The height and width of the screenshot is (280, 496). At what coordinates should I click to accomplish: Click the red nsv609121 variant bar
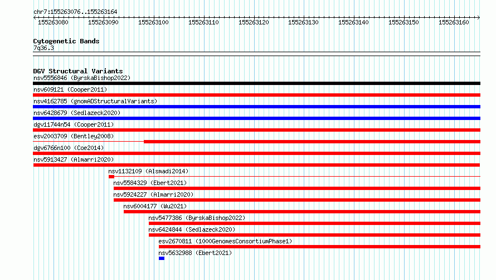[256, 95]
